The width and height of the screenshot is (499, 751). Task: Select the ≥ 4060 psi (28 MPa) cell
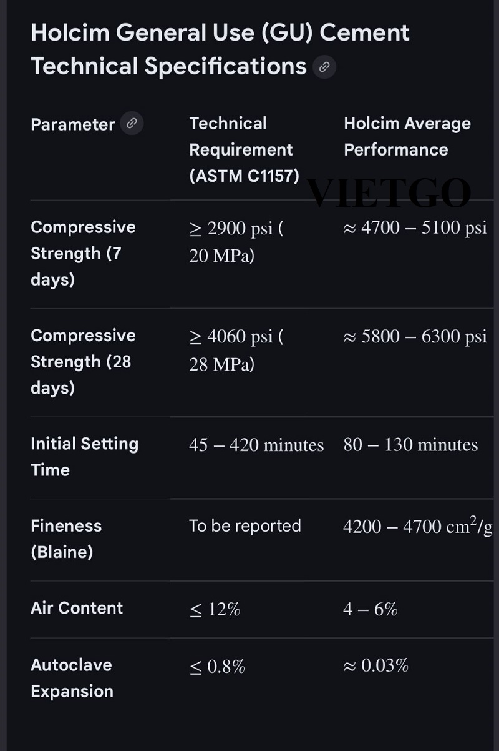[236, 350]
